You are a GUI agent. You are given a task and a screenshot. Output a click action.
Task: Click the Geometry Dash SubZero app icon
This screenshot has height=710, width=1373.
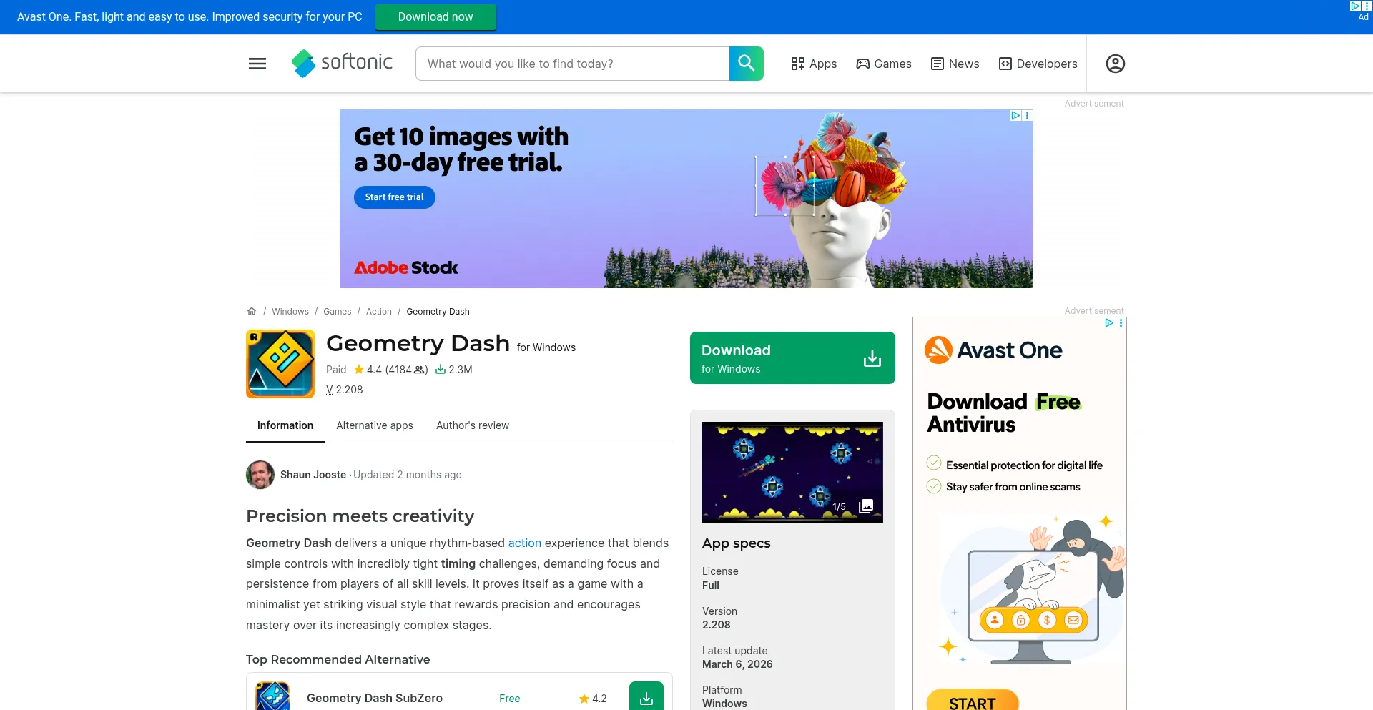click(272, 697)
